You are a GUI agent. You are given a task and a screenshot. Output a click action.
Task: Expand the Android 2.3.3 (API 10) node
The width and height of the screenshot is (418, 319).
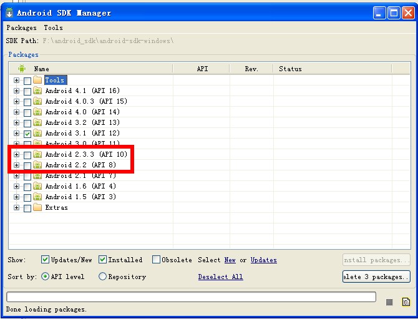16,154
